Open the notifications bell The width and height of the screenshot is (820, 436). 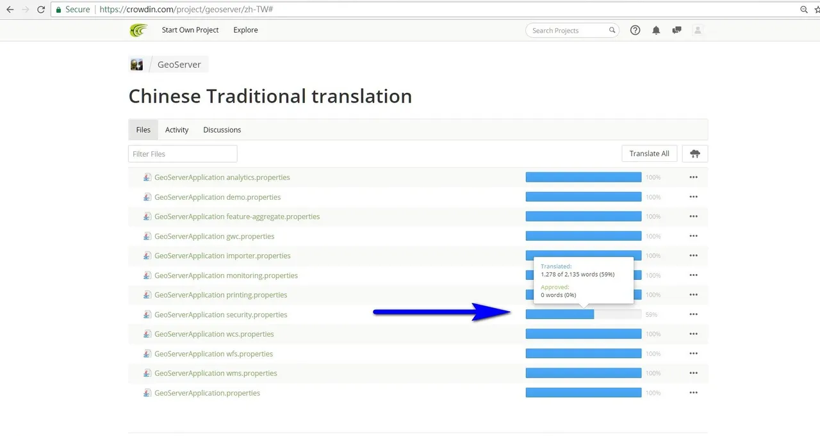click(656, 30)
